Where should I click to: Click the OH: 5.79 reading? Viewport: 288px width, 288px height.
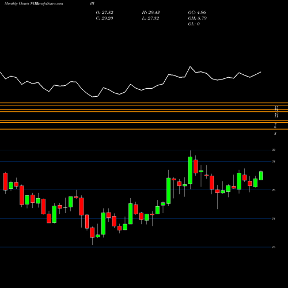198,18
